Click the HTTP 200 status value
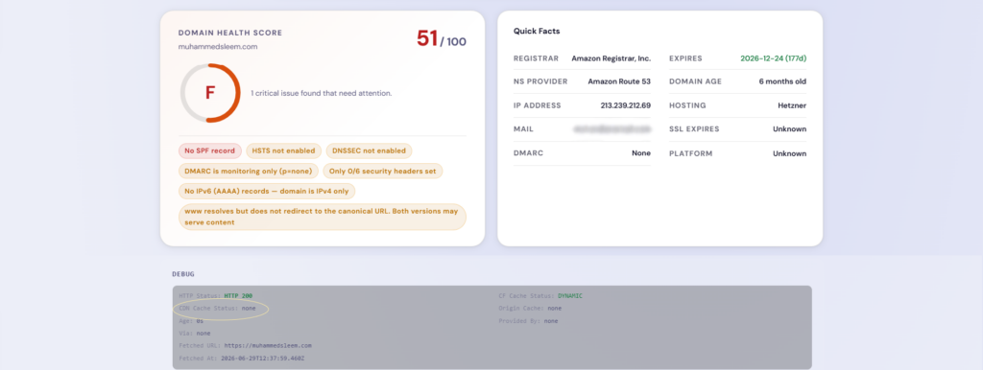This screenshot has width=983, height=370. tap(238, 295)
